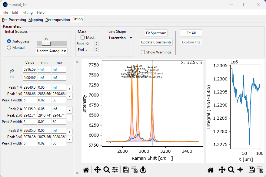Select the Manual initial guess option

point(9,48)
